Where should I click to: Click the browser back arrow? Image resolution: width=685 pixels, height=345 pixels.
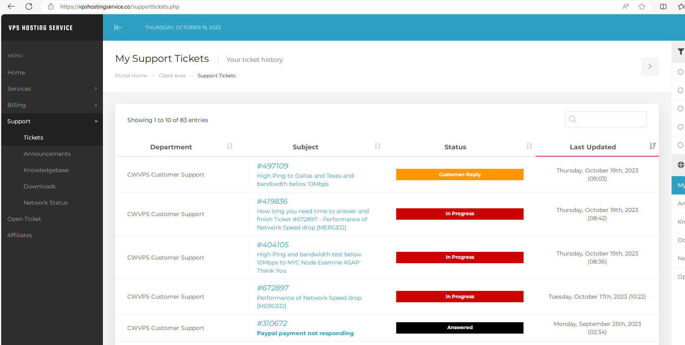point(11,7)
